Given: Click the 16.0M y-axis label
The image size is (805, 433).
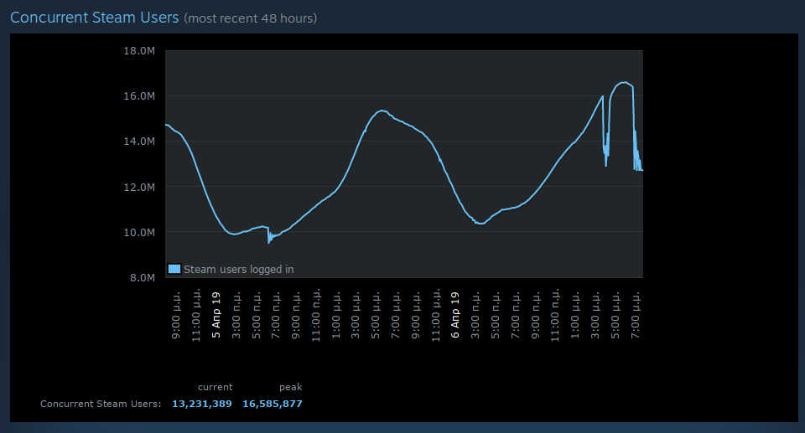Looking at the screenshot, I should coord(139,96).
